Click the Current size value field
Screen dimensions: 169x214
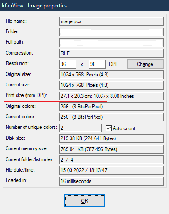click(112, 85)
